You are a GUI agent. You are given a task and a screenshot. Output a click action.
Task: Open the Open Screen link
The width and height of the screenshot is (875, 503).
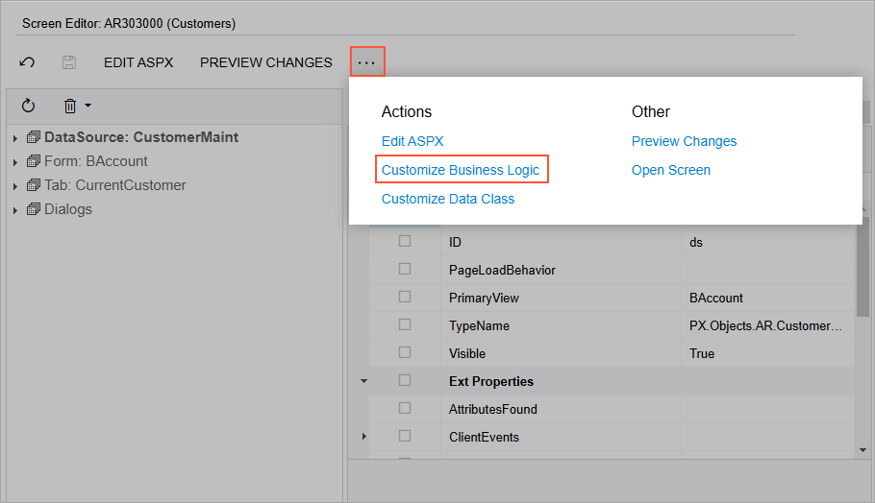tap(671, 170)
